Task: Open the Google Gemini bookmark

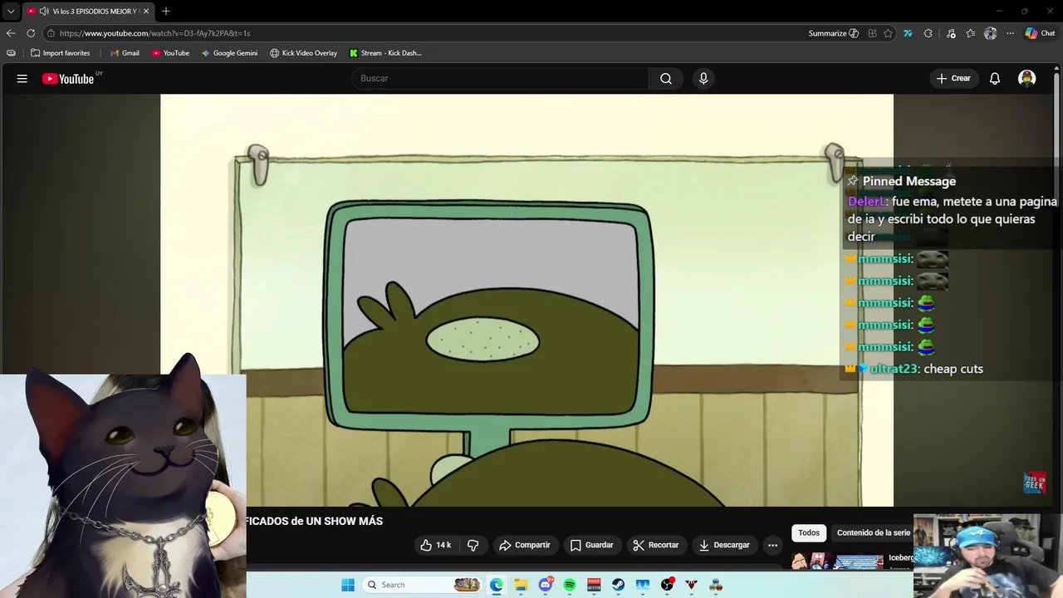Action: click(x=229, y=53)
